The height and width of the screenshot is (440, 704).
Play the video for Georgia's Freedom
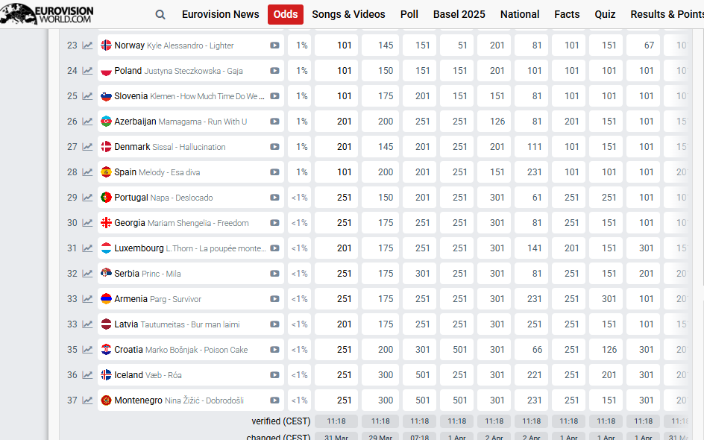(274, 223)
